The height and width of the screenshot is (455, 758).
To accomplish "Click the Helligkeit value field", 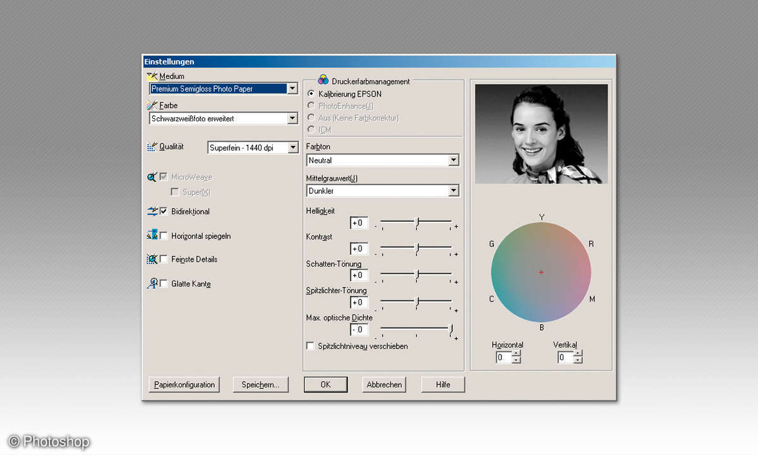I will tap(359, 223).
